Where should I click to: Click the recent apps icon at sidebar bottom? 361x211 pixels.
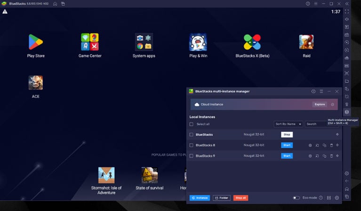pos(347,196)
